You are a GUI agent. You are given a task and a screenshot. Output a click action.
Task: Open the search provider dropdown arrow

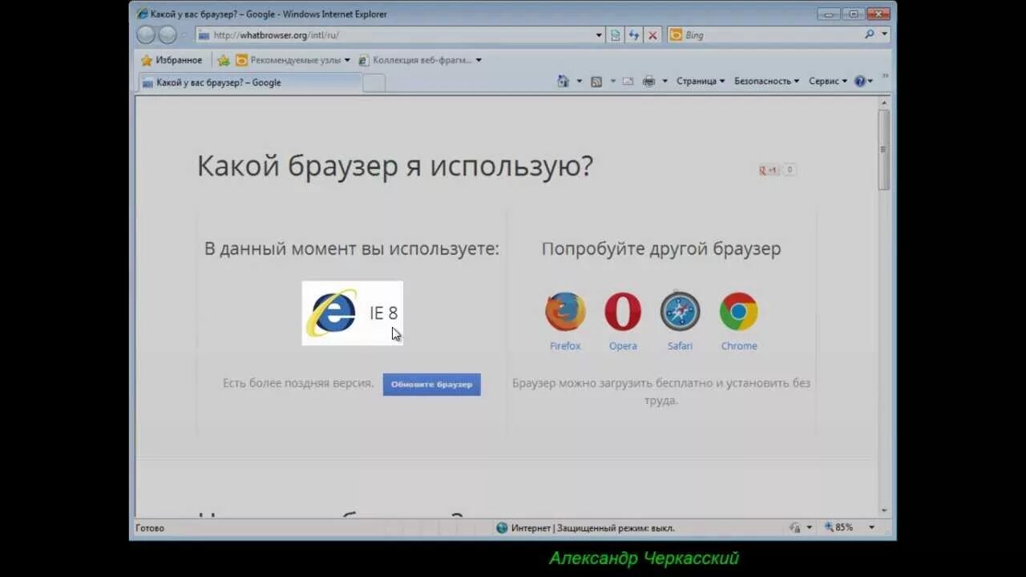tap(885, 34)
